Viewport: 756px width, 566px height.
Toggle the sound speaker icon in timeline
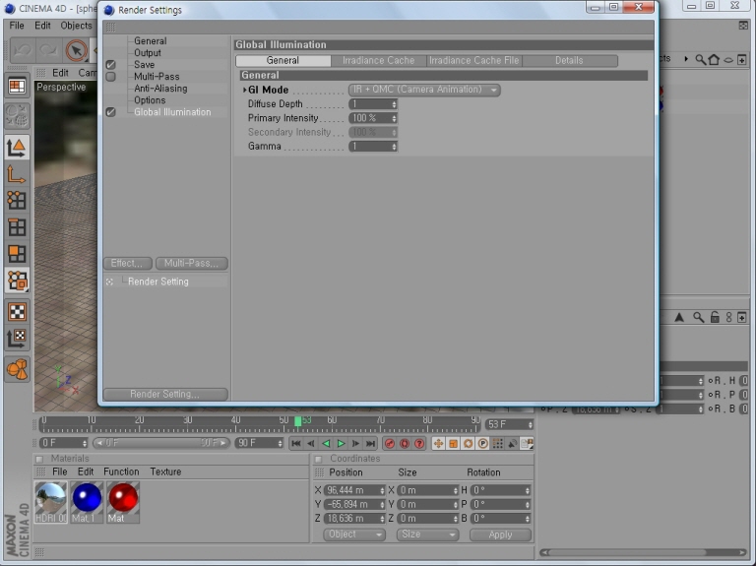pos(513,443)
